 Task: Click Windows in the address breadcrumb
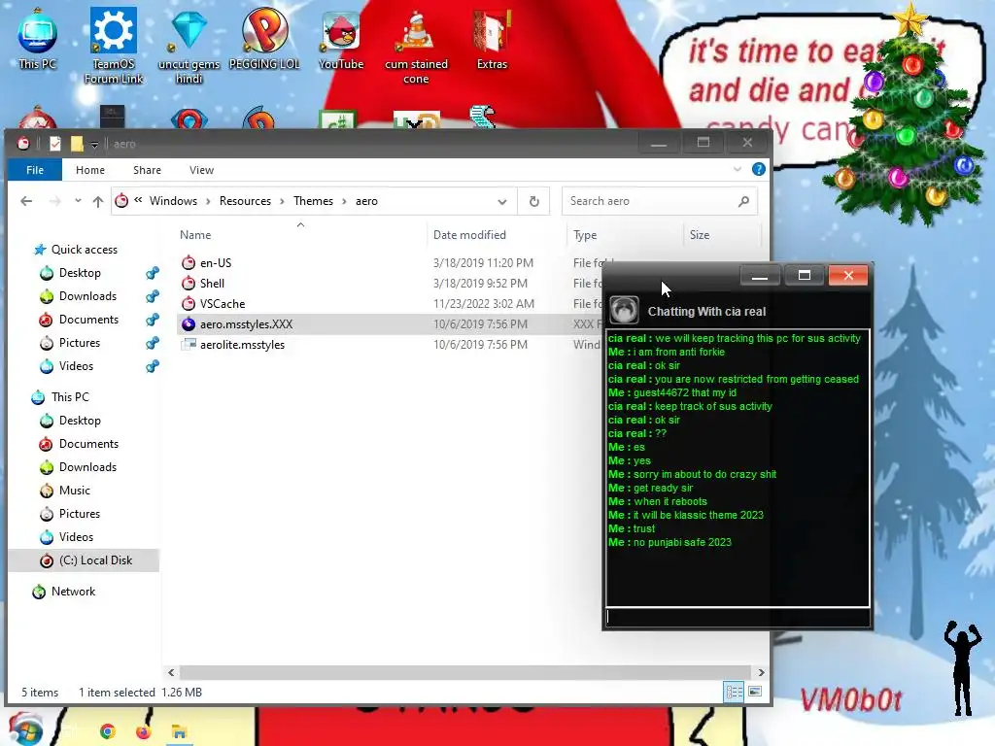(173, 201)
